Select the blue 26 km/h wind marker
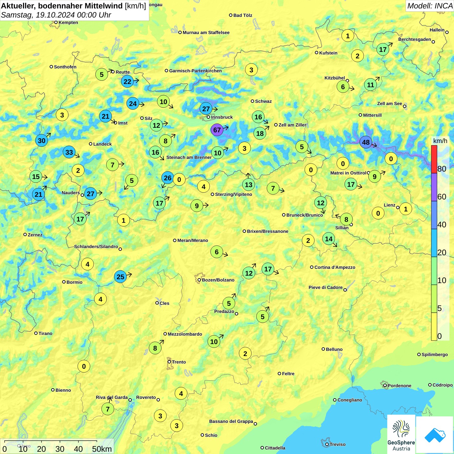The height and width of the screenshot is (454, 454). [168, 178]
